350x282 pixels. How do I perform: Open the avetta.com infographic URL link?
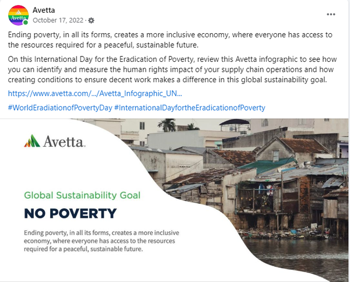pyautogui.click(x=95, y=93)
